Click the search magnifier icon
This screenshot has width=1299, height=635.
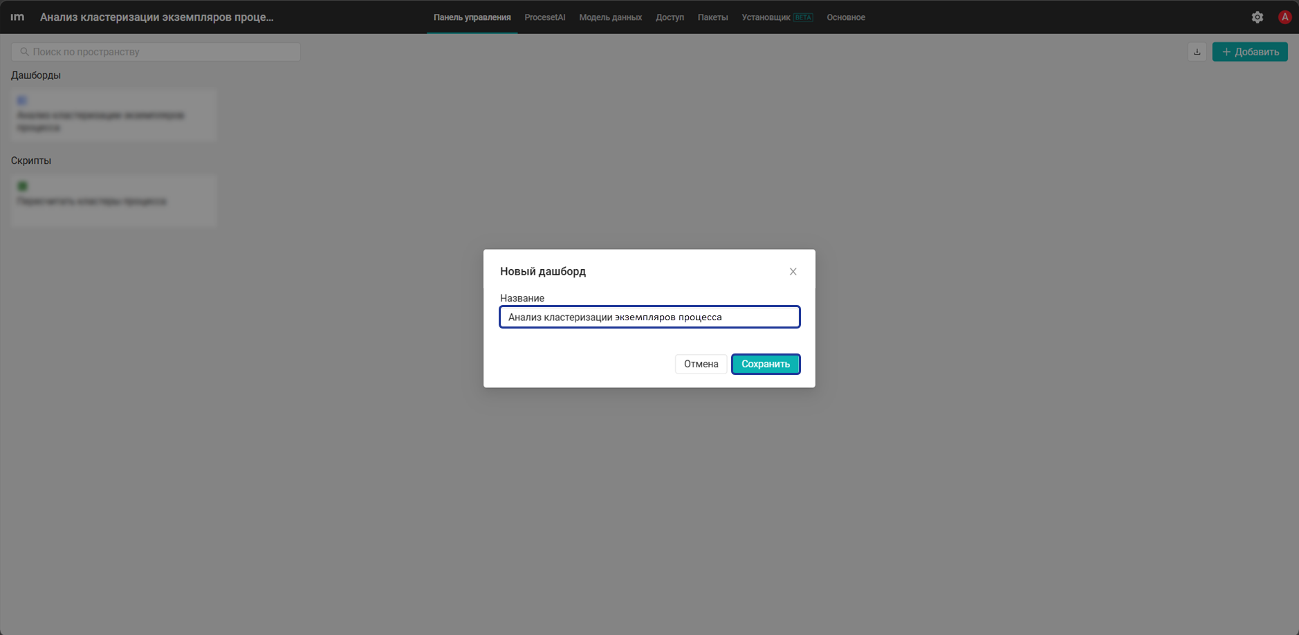pos(24,52)
